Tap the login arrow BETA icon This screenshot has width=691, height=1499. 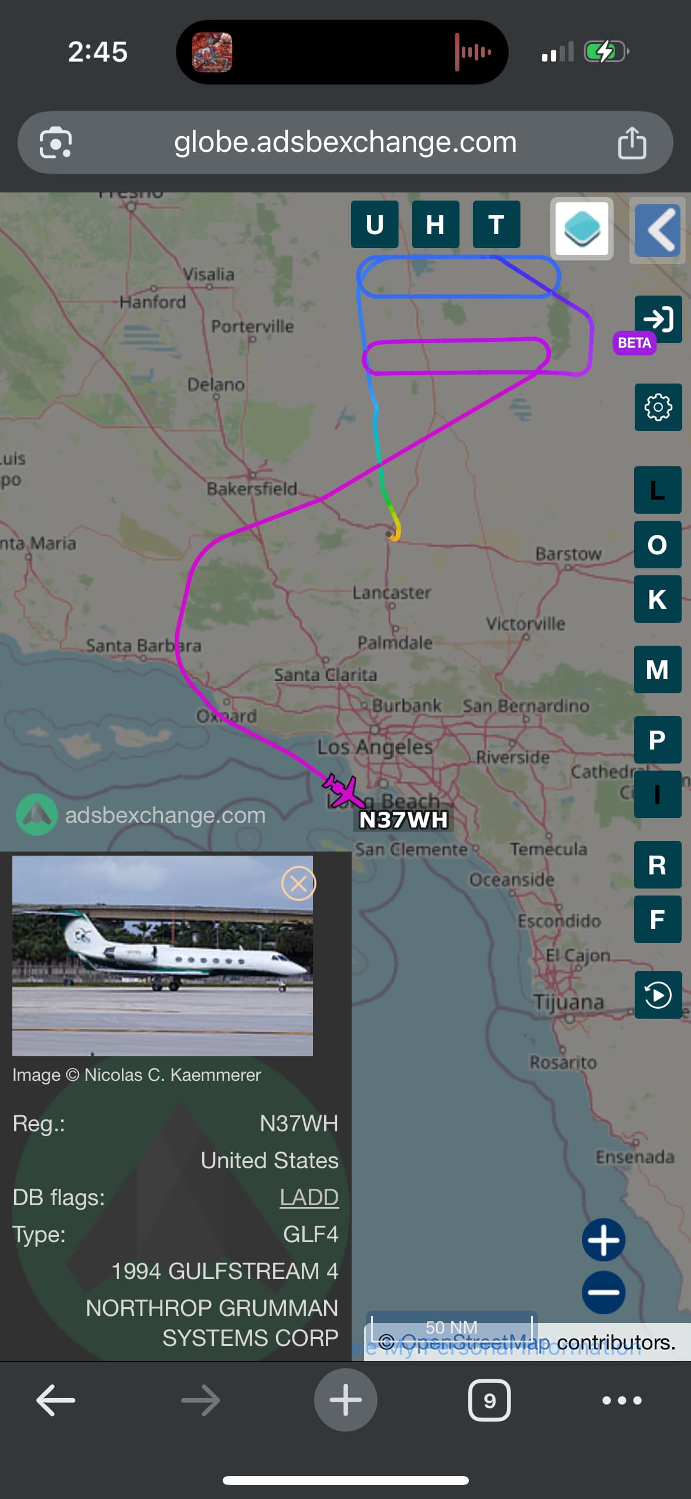tap(658, 320)
